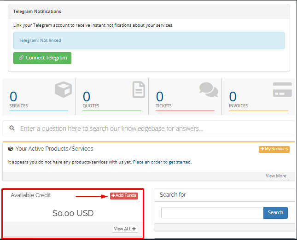Click the cube icon beside Your Active Products/Services

[11, 149]
